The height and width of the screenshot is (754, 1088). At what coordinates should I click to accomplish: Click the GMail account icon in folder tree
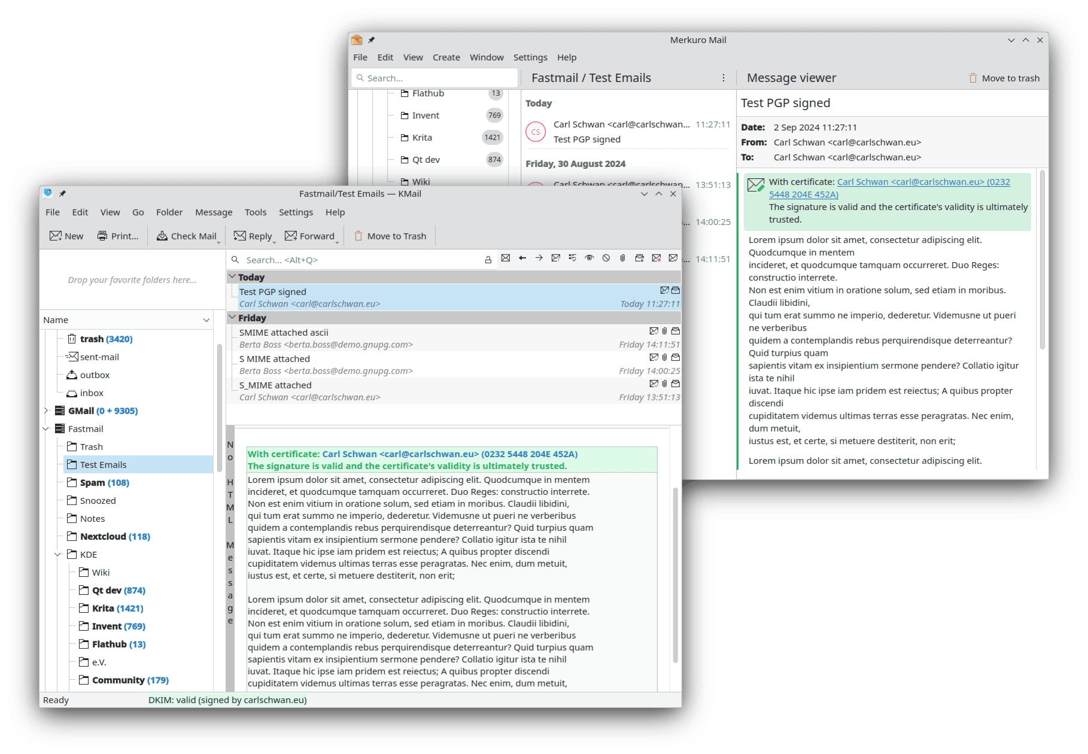click(60, 411)
